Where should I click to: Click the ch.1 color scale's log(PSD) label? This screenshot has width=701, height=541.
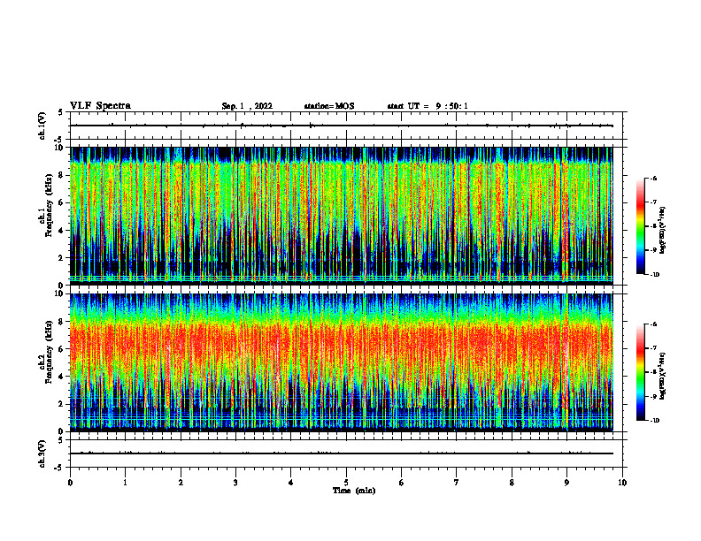point(664,231)
